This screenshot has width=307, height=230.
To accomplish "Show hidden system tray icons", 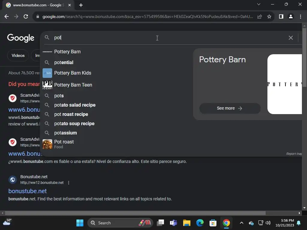I will click(242, 223).
